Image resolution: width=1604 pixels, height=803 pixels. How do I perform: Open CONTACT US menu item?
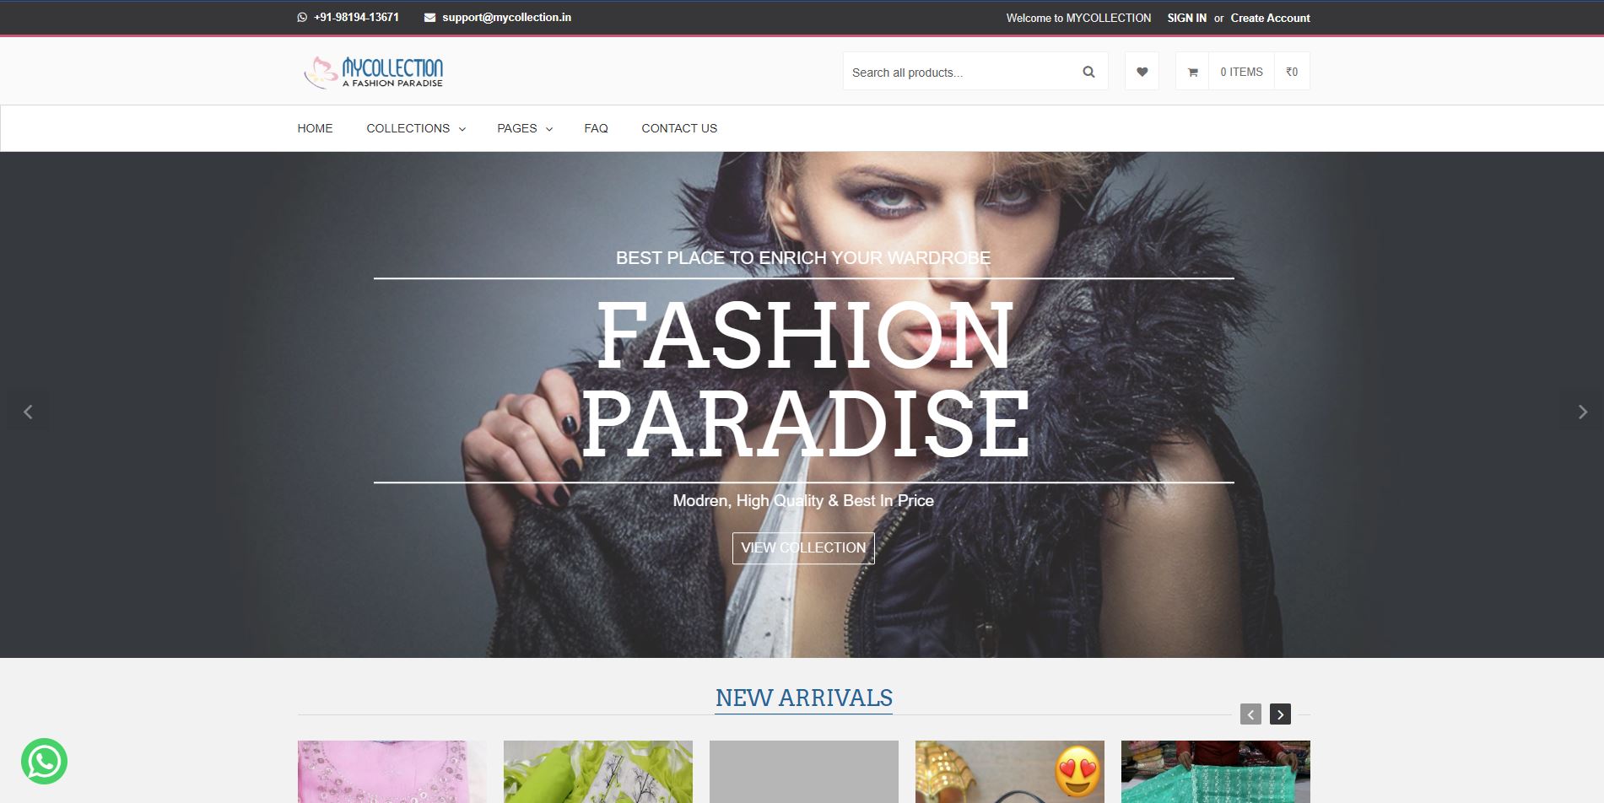click(679, 128)
